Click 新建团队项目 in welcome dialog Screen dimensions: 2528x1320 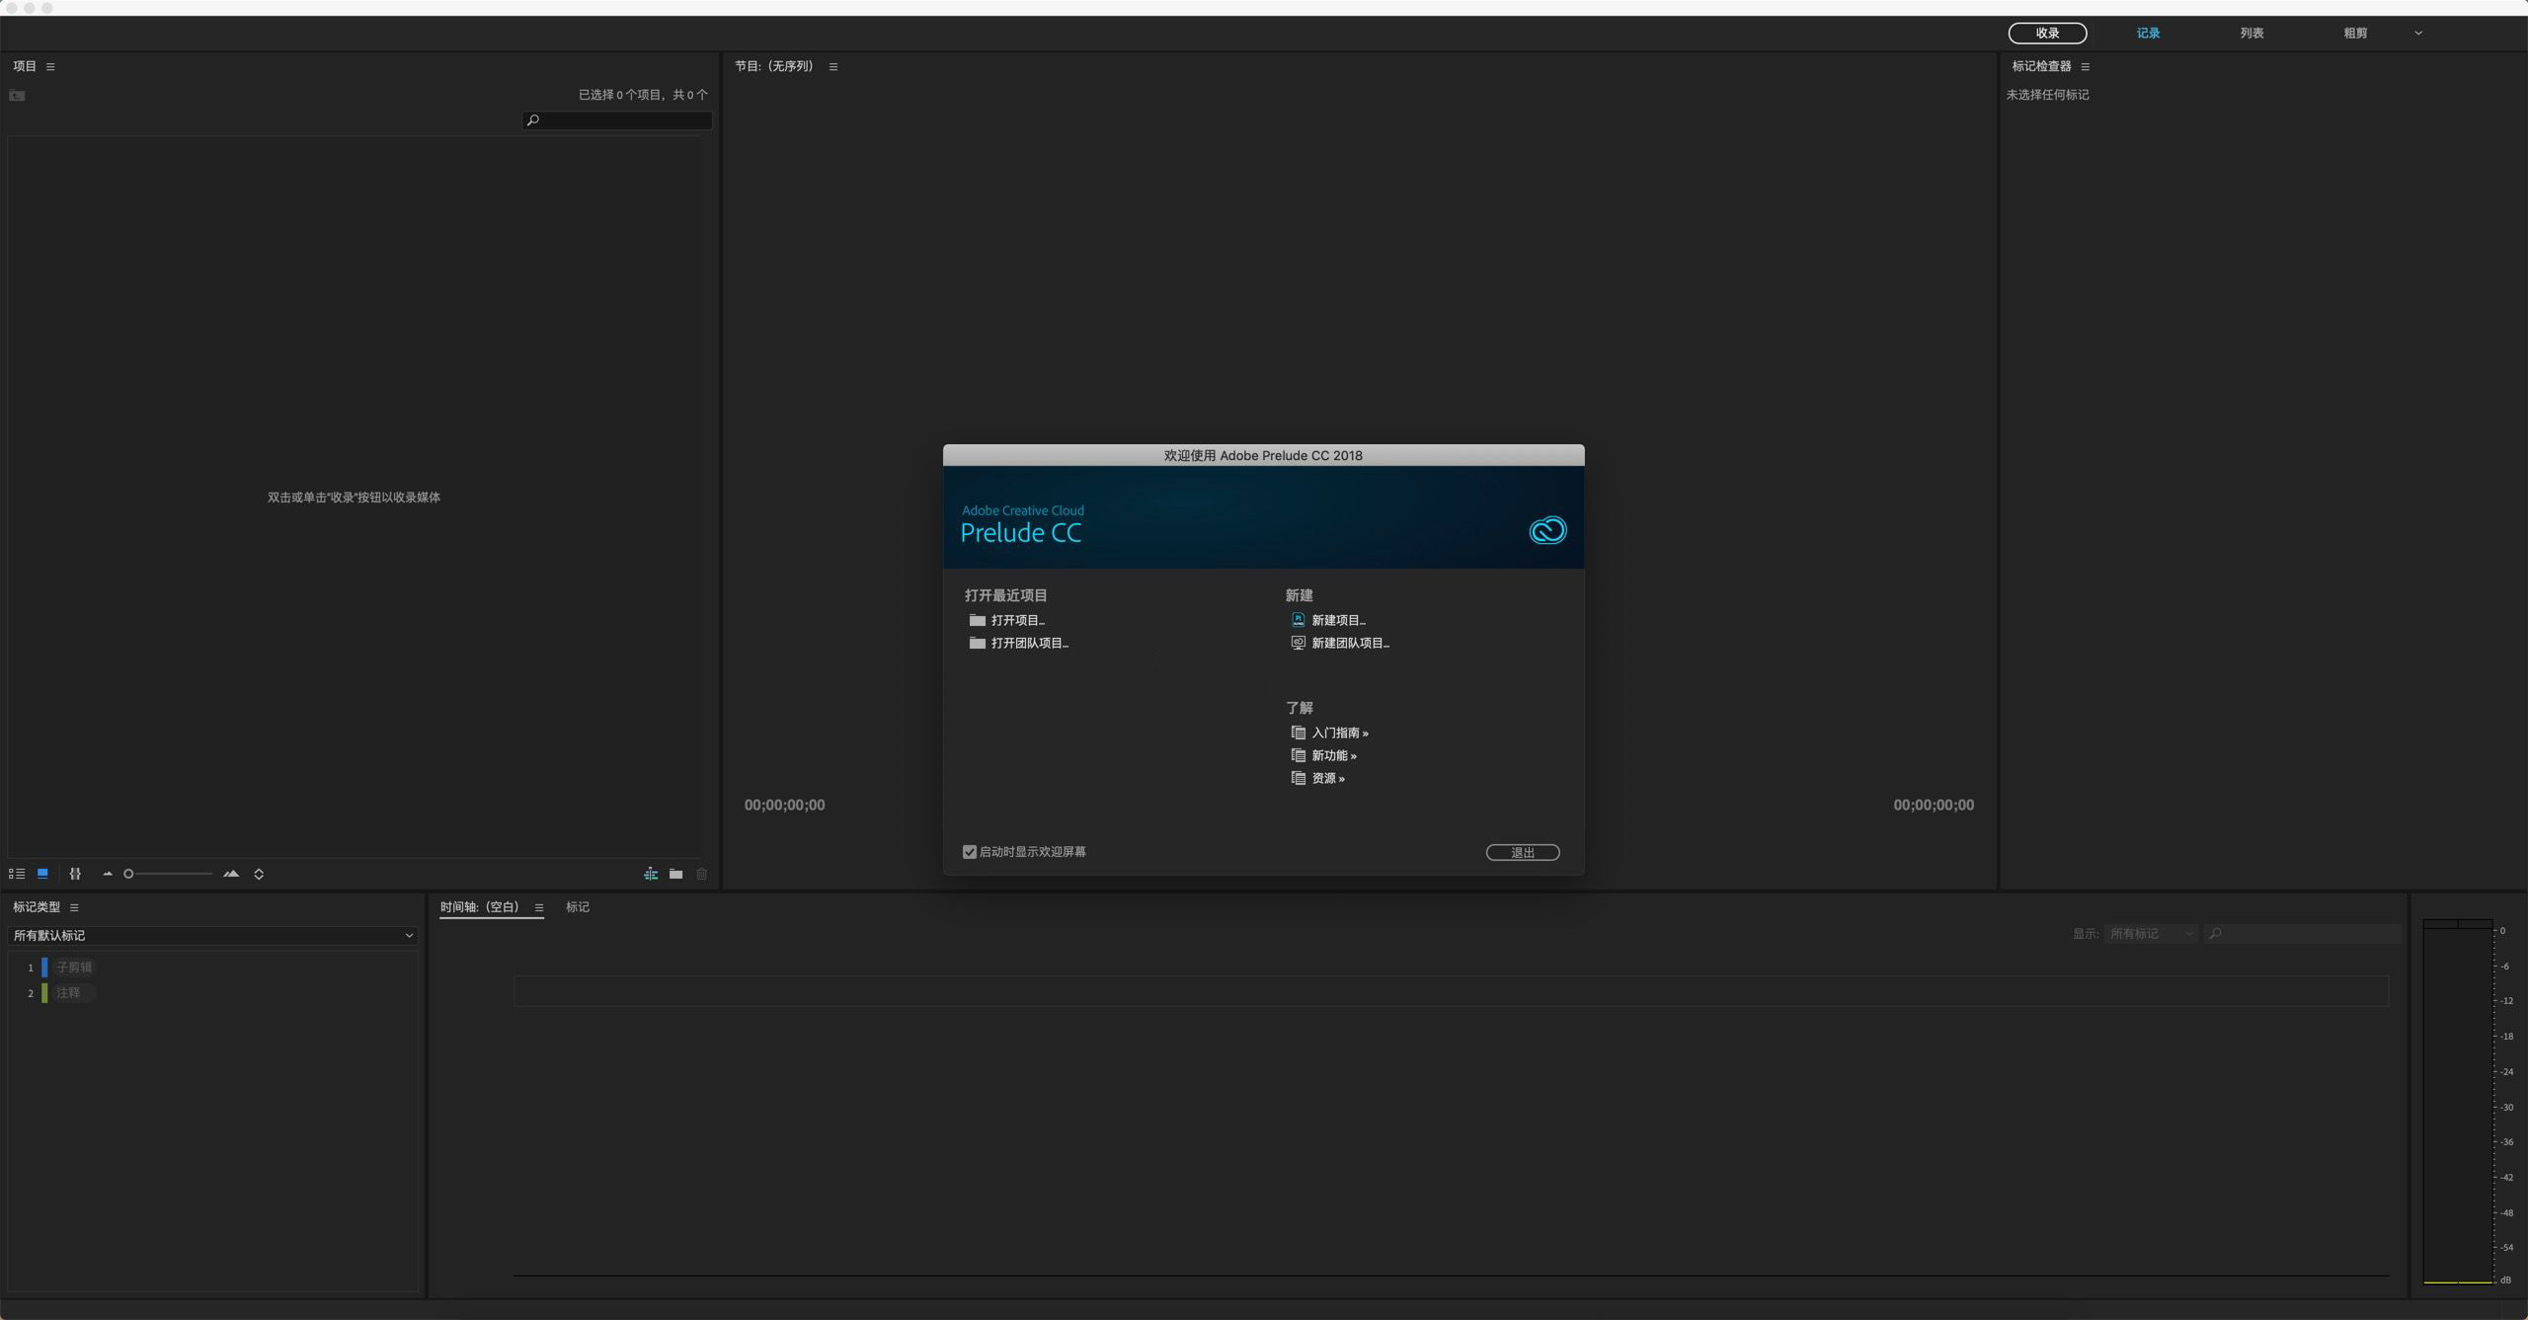pos(1341,643)
